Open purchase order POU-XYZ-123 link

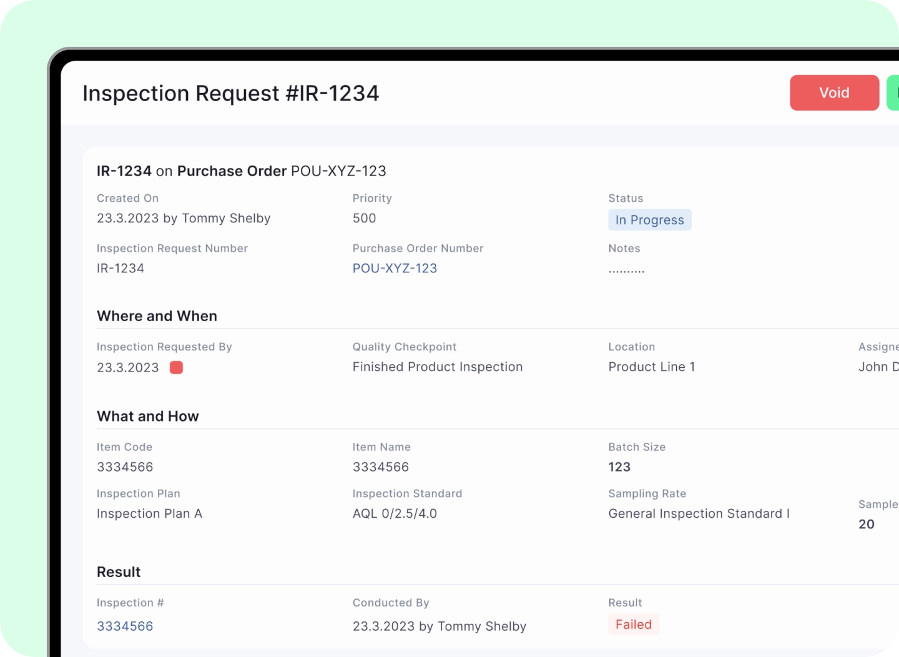[395, 268]
